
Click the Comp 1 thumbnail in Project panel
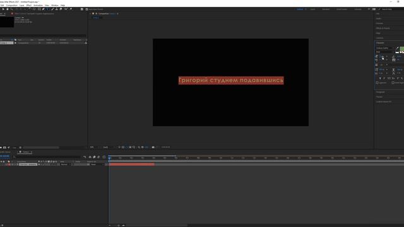pyautogui.click(x=7, y=22)
